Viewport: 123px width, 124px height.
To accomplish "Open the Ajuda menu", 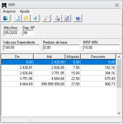I will [x=24, y=11].
